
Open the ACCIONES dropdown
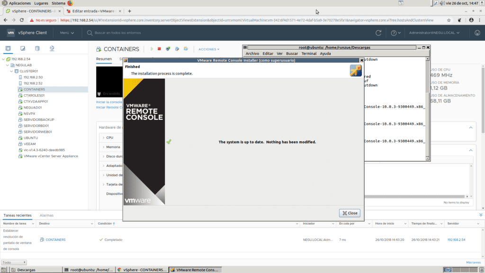(x=209, y=49)
